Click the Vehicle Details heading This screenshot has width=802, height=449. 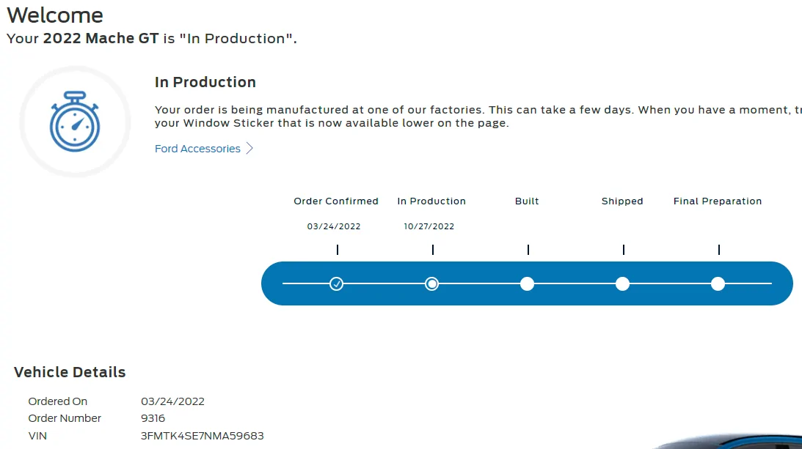70,372
